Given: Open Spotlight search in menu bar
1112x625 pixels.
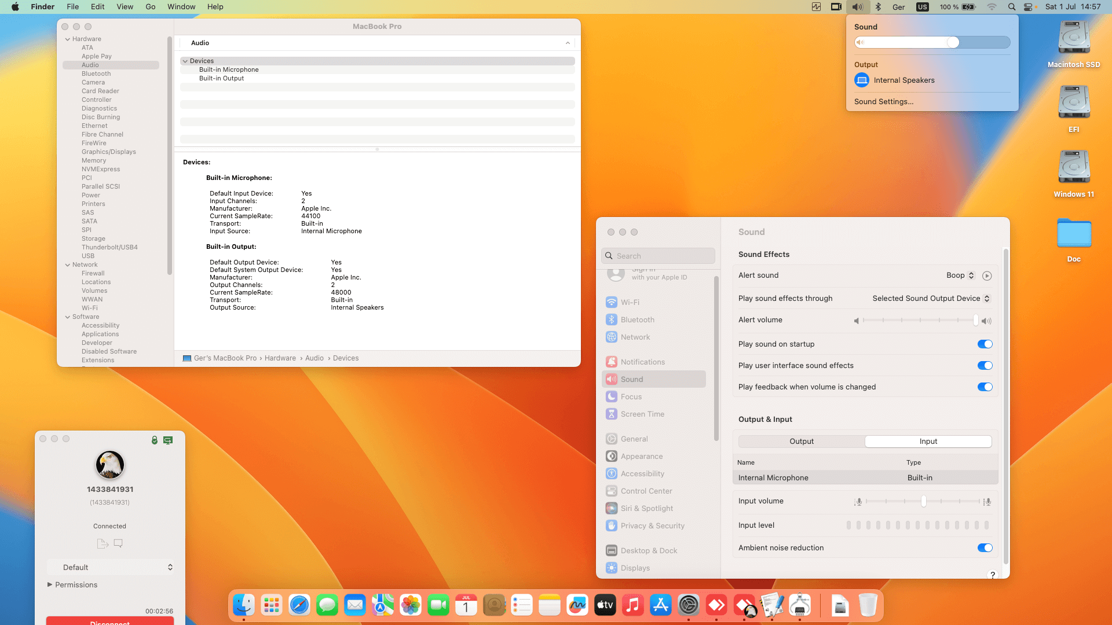Looking at the screenshot, I should [1012, 7].
